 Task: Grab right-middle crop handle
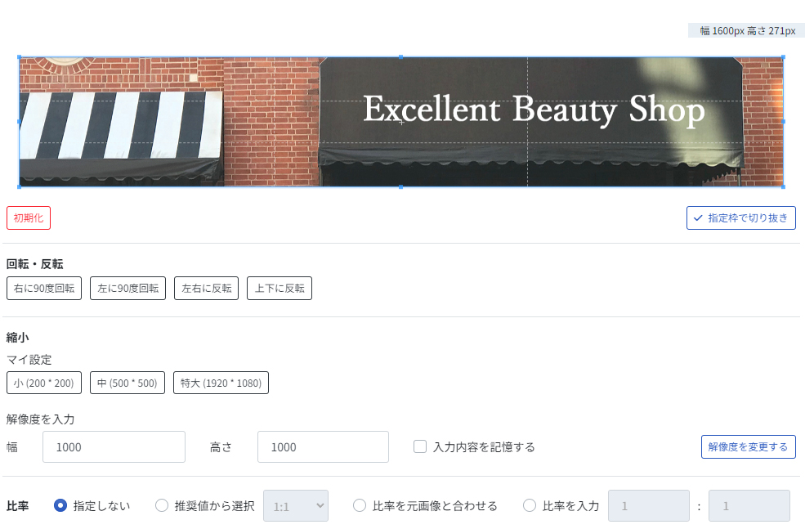click(x=784, y=122)
